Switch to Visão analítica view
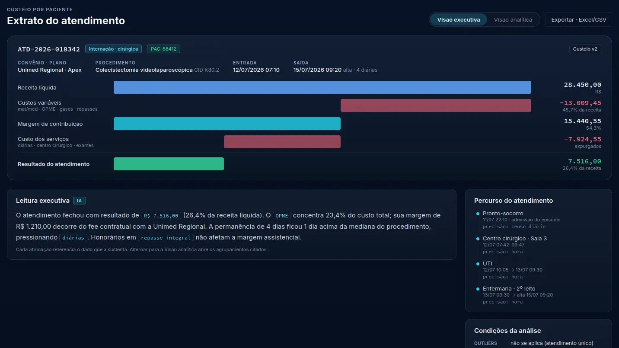The image size is (619, 348). [x=513, y=20]
